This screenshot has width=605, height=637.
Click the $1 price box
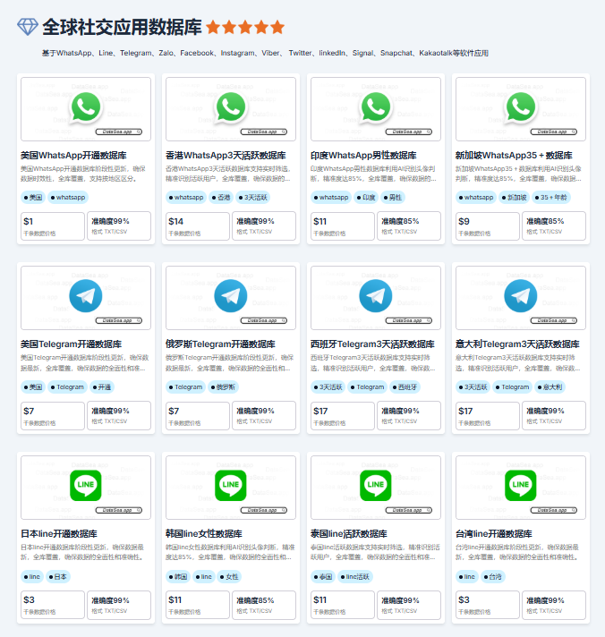[53, 225]
